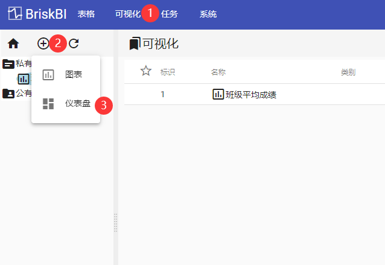Click the 仪表盘 dashboard grid icon

[48, 104]
